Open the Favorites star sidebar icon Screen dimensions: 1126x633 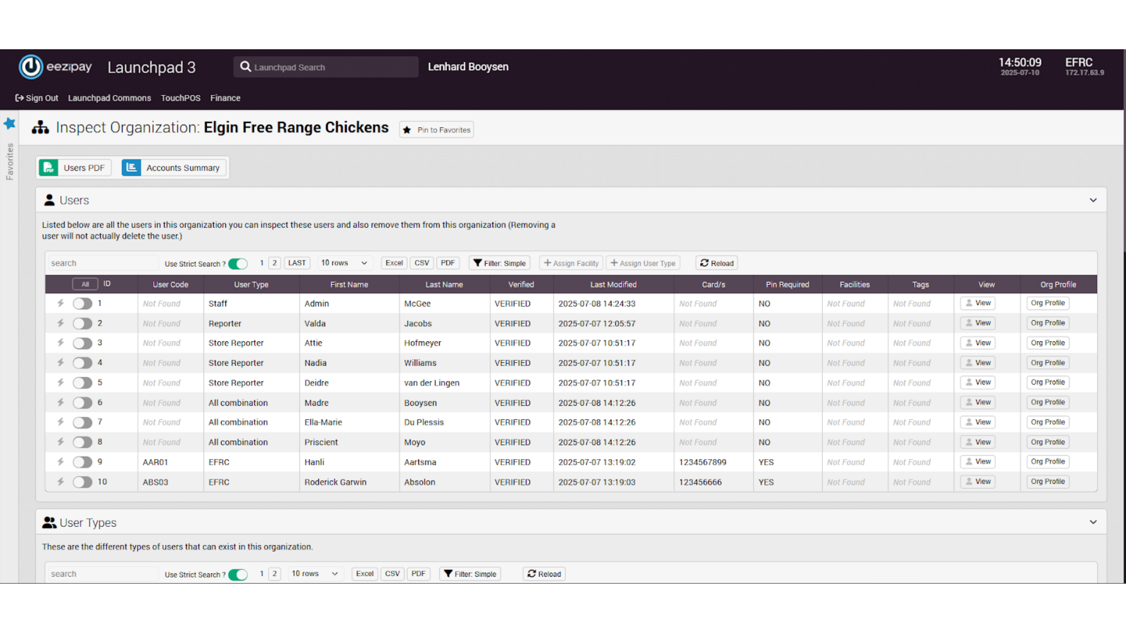click(x=9, y=124)
